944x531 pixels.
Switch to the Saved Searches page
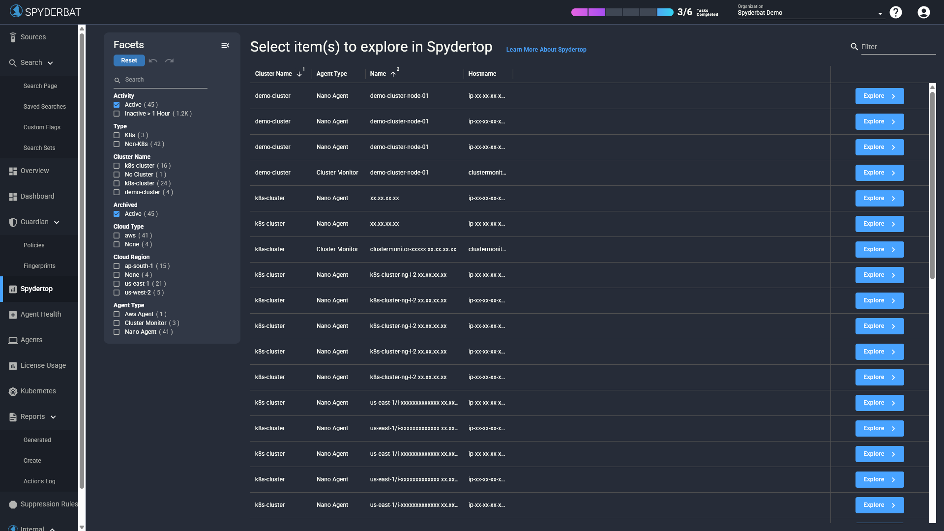point(45,107)
